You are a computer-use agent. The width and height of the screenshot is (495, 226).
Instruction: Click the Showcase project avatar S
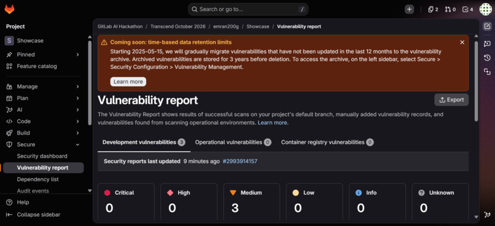click(9, 41)
